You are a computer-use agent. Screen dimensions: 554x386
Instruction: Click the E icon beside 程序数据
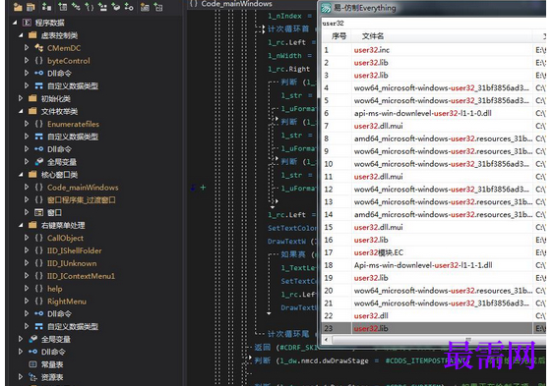point(27,23)
